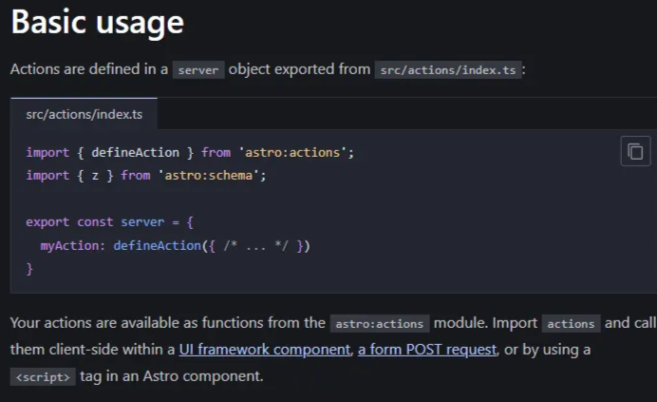Click the inline 'astro:actions' module label in paragraph

click(380, 323)
